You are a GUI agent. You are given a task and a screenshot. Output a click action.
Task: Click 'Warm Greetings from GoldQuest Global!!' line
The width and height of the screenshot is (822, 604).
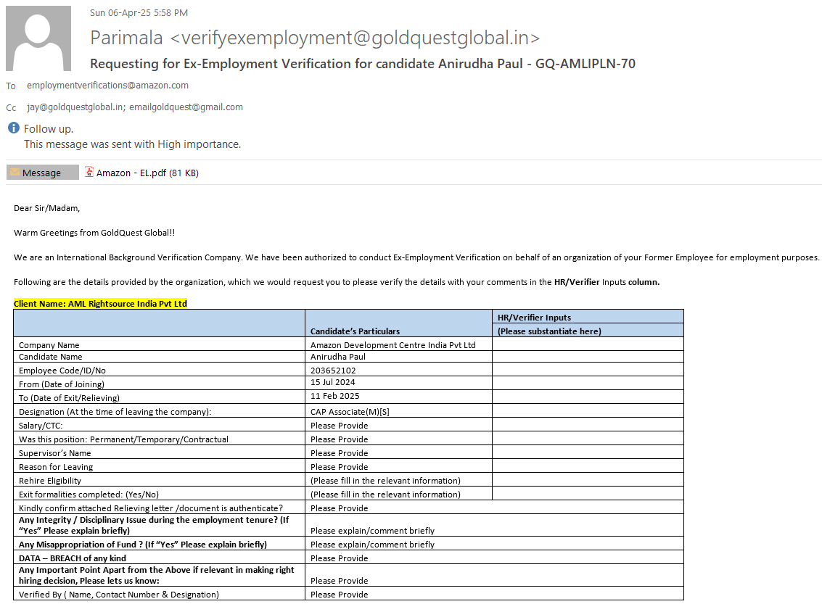click(94, 233)
